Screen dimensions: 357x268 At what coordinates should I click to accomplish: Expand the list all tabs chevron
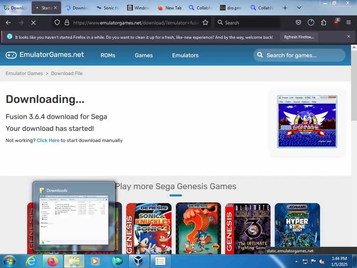click(299, 8)
